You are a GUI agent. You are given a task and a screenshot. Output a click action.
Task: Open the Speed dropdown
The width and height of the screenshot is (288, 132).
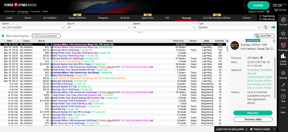click(x=163, y=27)
